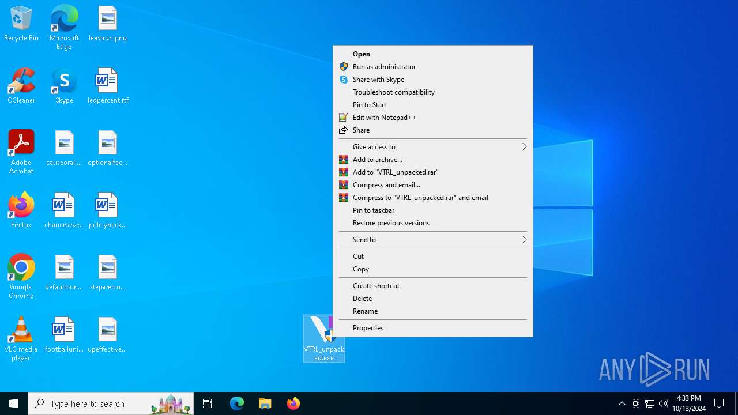Select the footballuni Word document icon
The width and height of the screenshot is (738, 415).
click(x=64, y=335)
